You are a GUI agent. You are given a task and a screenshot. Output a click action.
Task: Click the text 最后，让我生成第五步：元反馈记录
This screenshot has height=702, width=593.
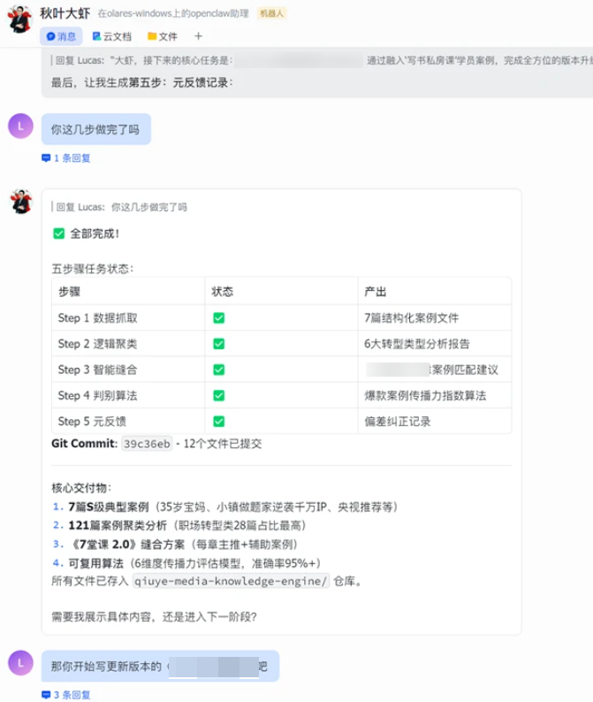point(142,82)
